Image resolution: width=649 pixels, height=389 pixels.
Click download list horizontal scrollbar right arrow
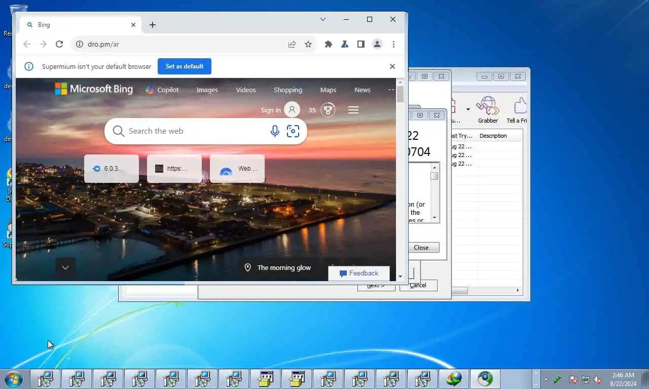tap(518, 290)
